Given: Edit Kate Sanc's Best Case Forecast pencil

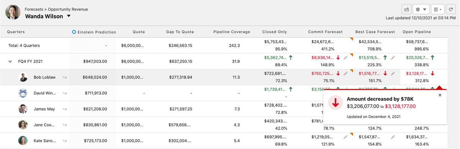Looking at the screenshot, I should click(x=393, y=137).
